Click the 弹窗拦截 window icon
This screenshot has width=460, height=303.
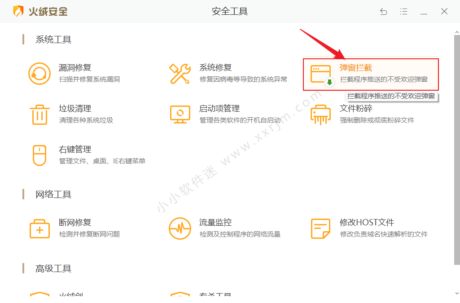tap(322, 75)
